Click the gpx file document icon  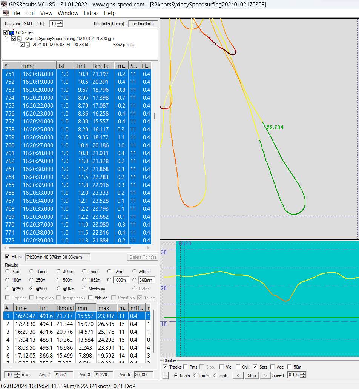click(20, 39)
